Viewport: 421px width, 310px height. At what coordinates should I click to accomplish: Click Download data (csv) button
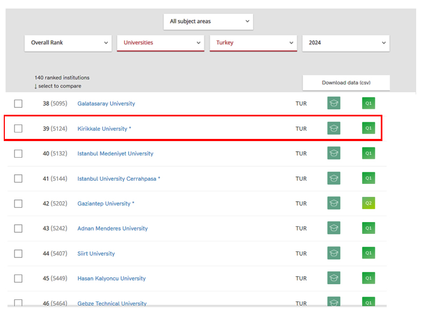coord(346,83)
